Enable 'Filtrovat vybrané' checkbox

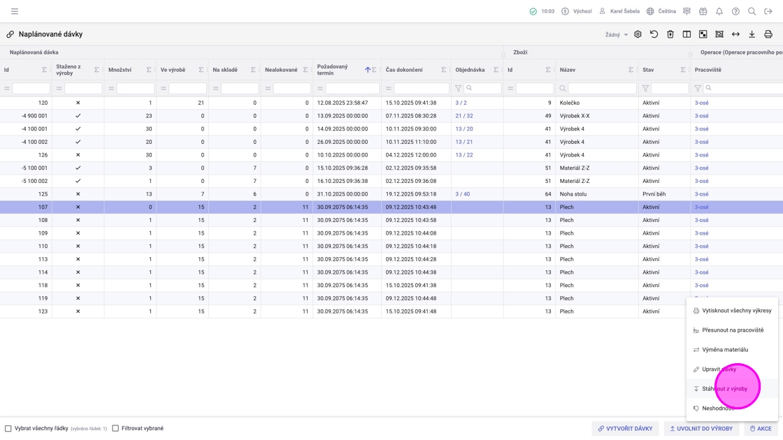(x=115, y=428)
